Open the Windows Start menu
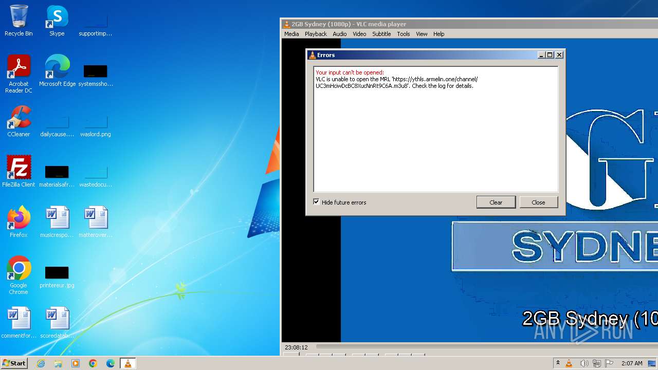Image resolution: width=658 pixels, height=370 pixels. [14, 363]
